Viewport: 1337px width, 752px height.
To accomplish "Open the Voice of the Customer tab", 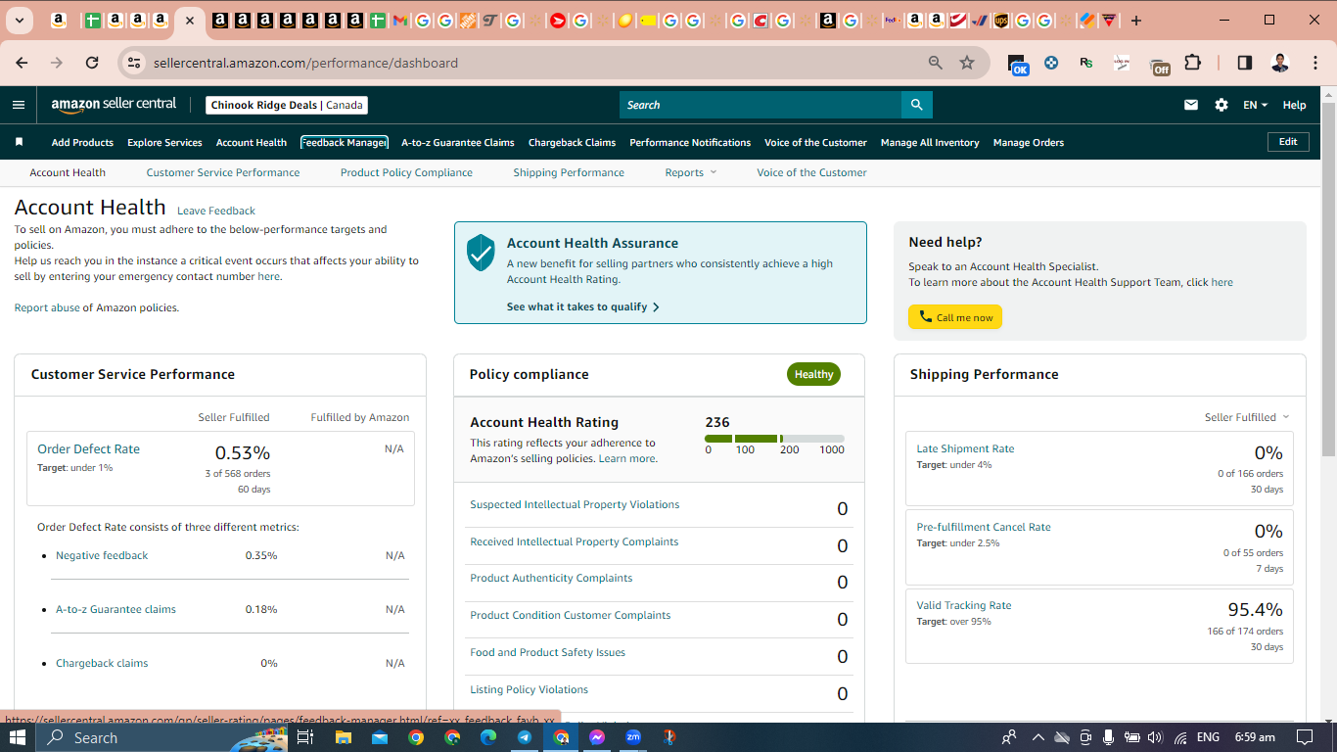I will [x=811, y=172].
